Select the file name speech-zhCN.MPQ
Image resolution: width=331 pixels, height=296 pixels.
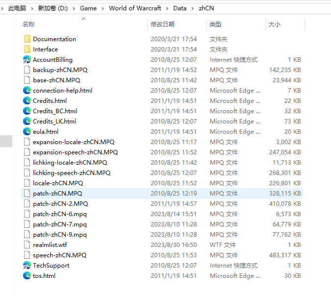pyautogui.click(x=59, y=255)
